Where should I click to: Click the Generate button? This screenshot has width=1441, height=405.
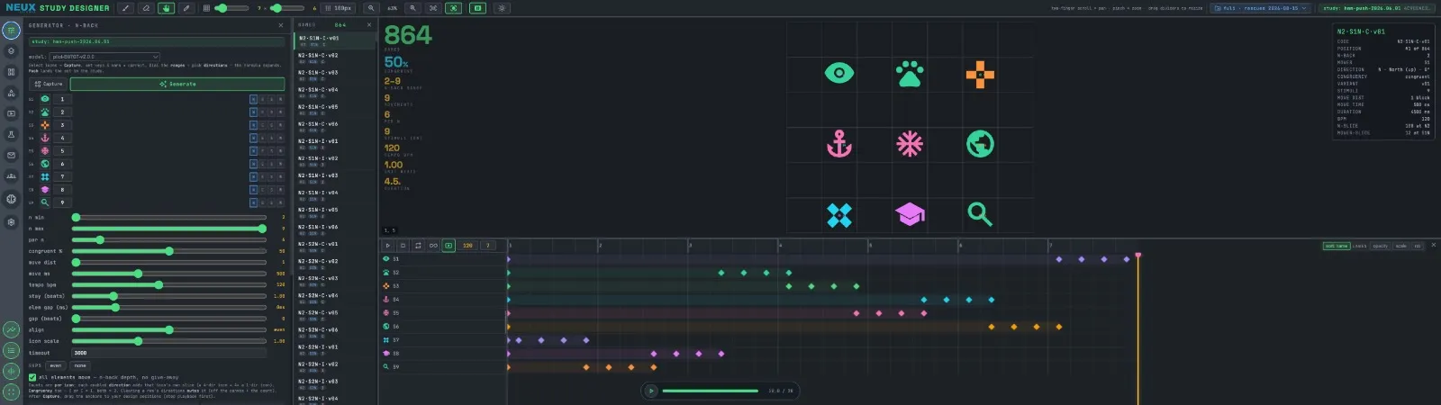[177, 84]
